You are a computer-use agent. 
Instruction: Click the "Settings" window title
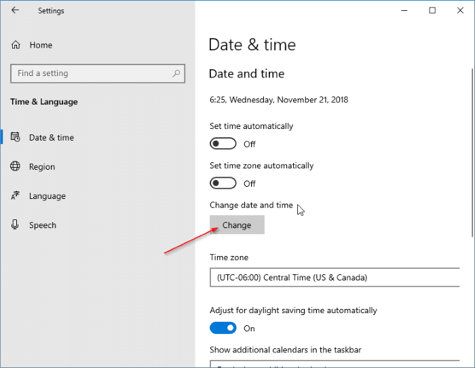tap(51, 11)
